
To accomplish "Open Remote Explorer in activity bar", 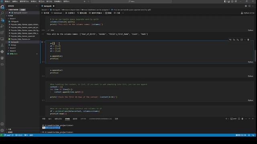I will click(x=2, y=39).
